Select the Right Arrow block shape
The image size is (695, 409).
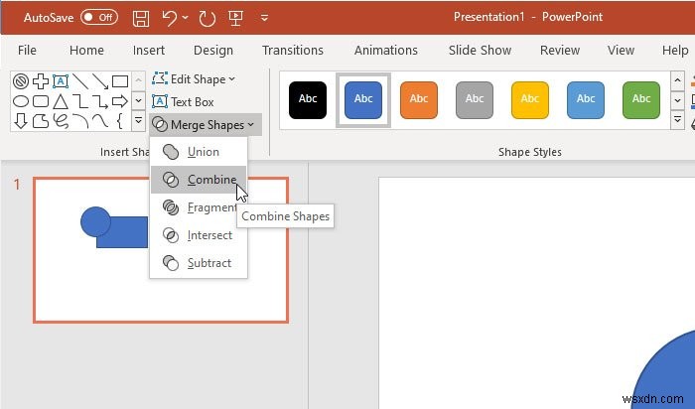pos(120,101)
